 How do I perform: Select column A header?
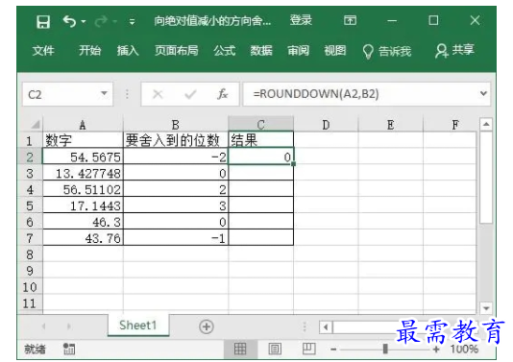[x=83, y=125]
